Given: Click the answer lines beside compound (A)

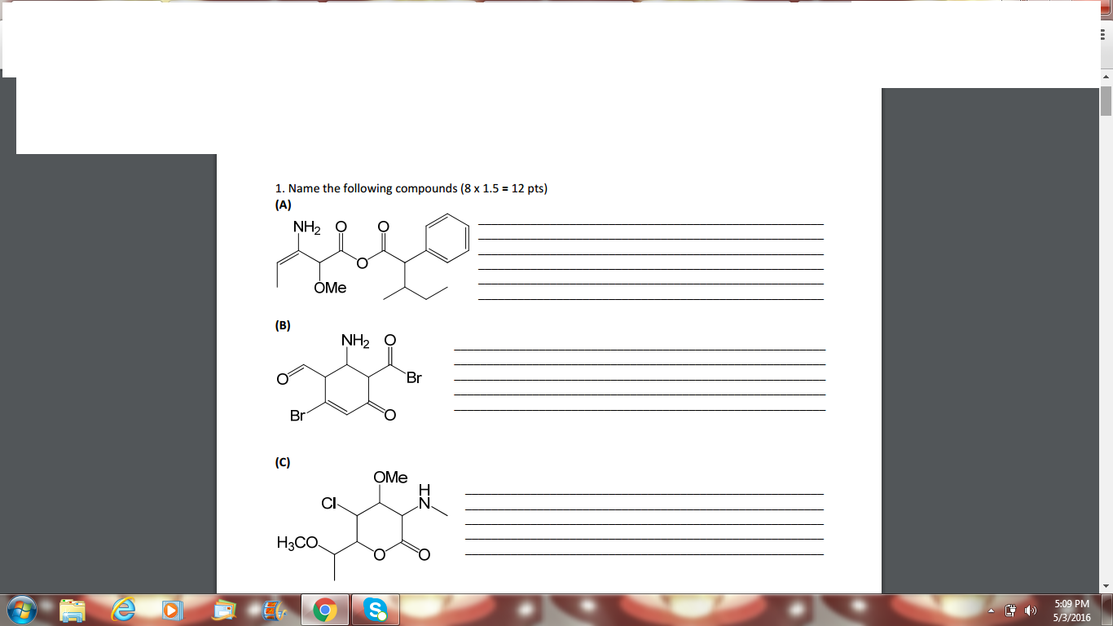Looking at the screenshot, I should tap(652, 261).
